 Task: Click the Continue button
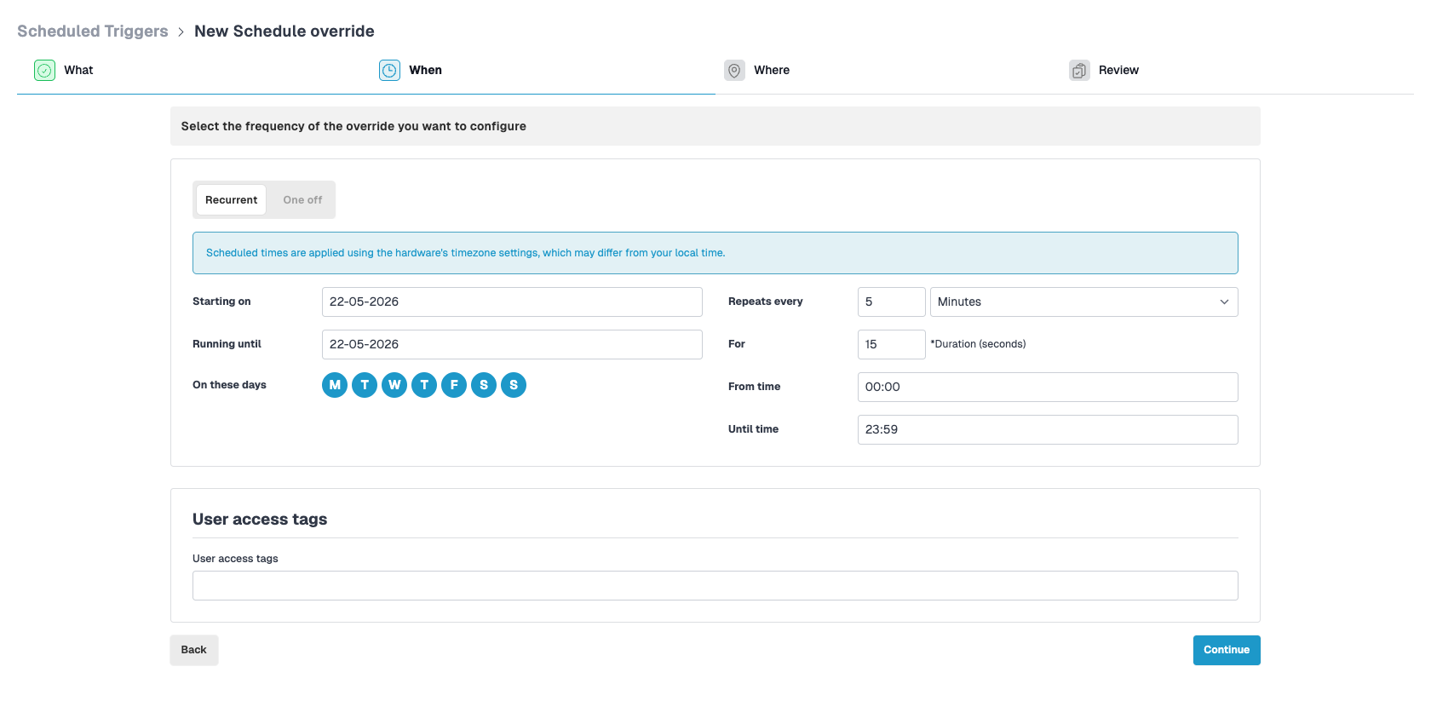point(1227,650)
